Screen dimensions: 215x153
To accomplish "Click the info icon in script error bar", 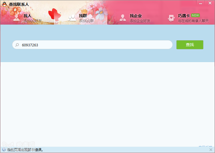I will point(4,149).
